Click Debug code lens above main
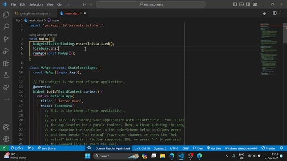 41,35
